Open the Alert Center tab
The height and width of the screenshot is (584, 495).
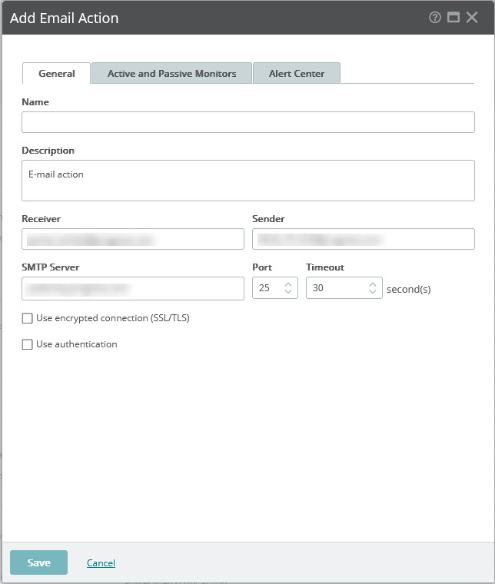point(297,73)
